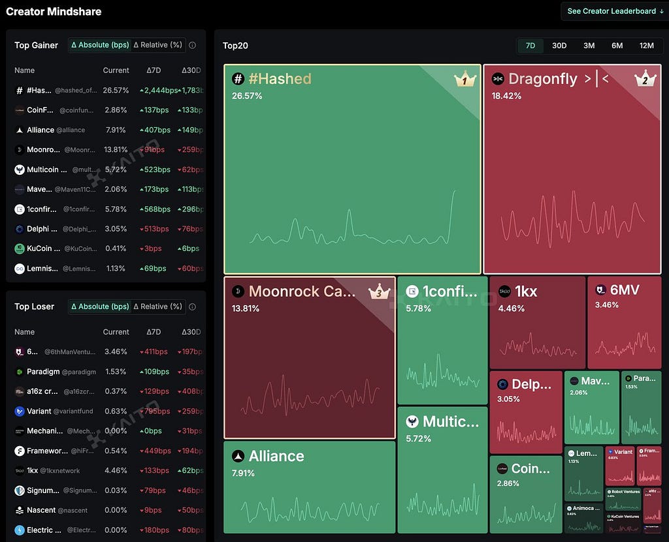Open the See Creator Leaderboard link

click(615, 11)
